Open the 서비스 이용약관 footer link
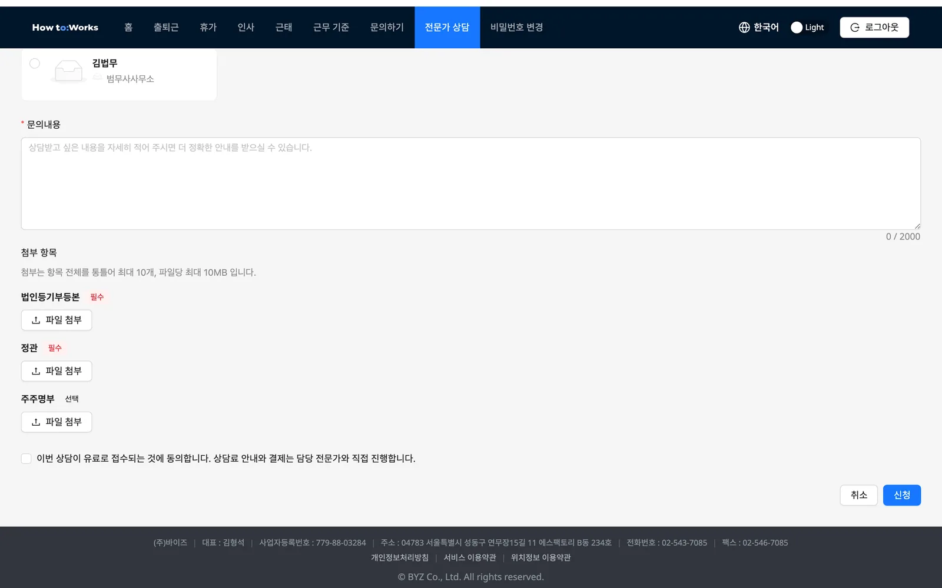The width and height of the screenshot is (942, 588). click(x=470, y=558)
